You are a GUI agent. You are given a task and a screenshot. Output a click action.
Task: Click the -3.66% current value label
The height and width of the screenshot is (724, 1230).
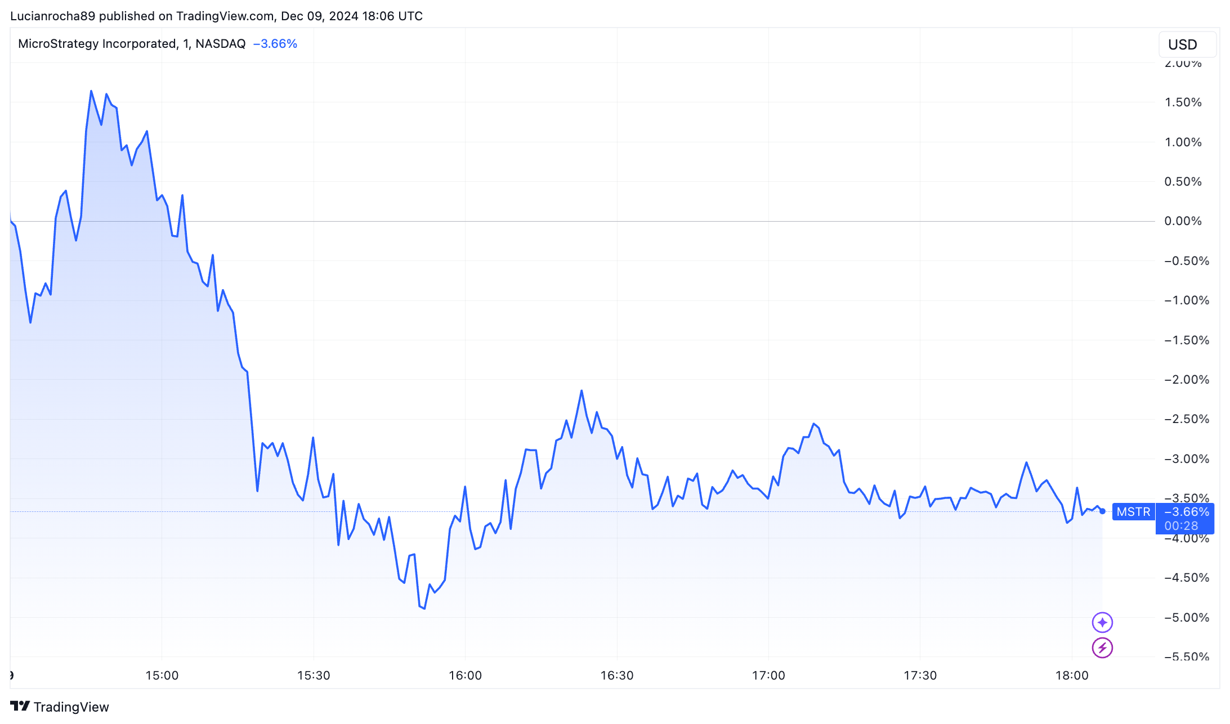[1187, 511]
